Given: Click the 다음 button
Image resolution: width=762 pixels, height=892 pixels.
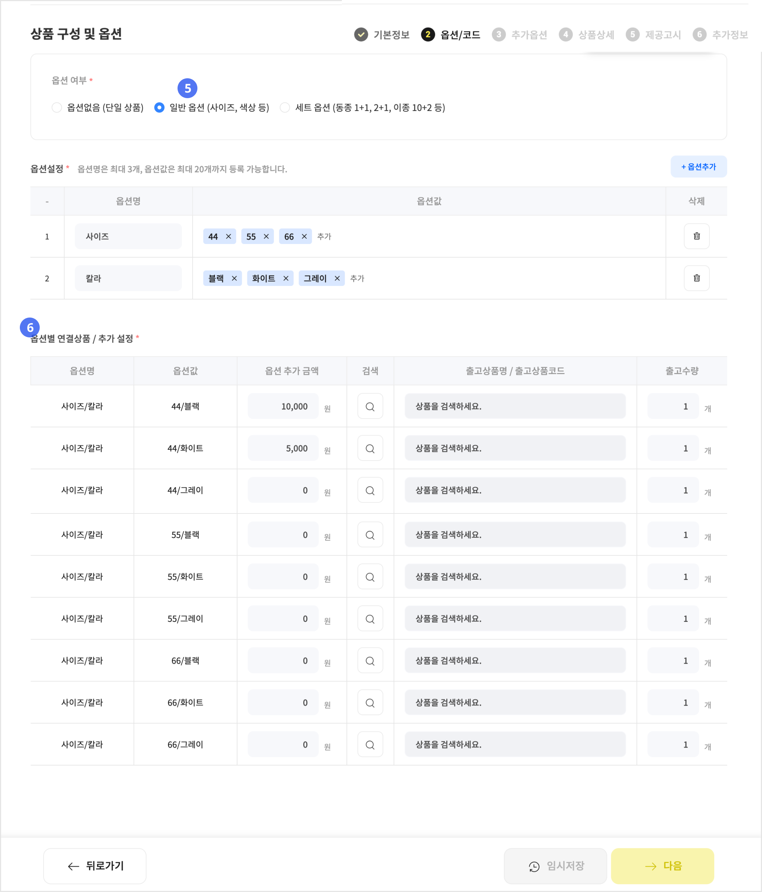Looking at the screenshot, I should (662, 866).
